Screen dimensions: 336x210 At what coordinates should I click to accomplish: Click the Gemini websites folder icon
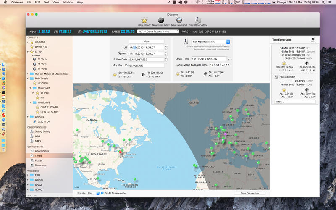coord(32,180)
